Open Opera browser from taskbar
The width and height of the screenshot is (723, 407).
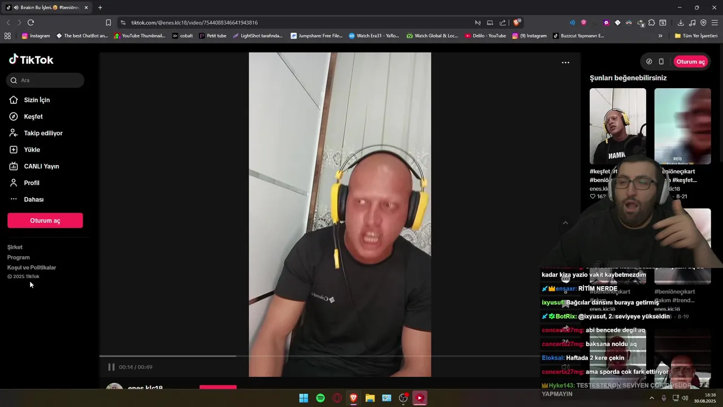pyautogui.click(x=337, y=398)
